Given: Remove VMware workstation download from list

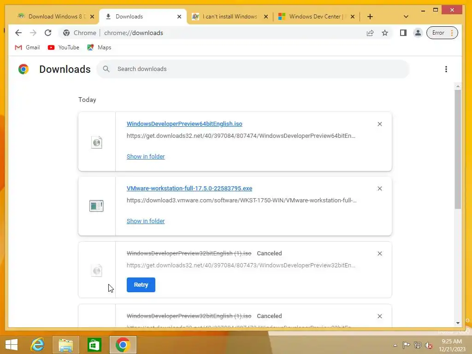Looking at the screenshot, I should [380, 189].
